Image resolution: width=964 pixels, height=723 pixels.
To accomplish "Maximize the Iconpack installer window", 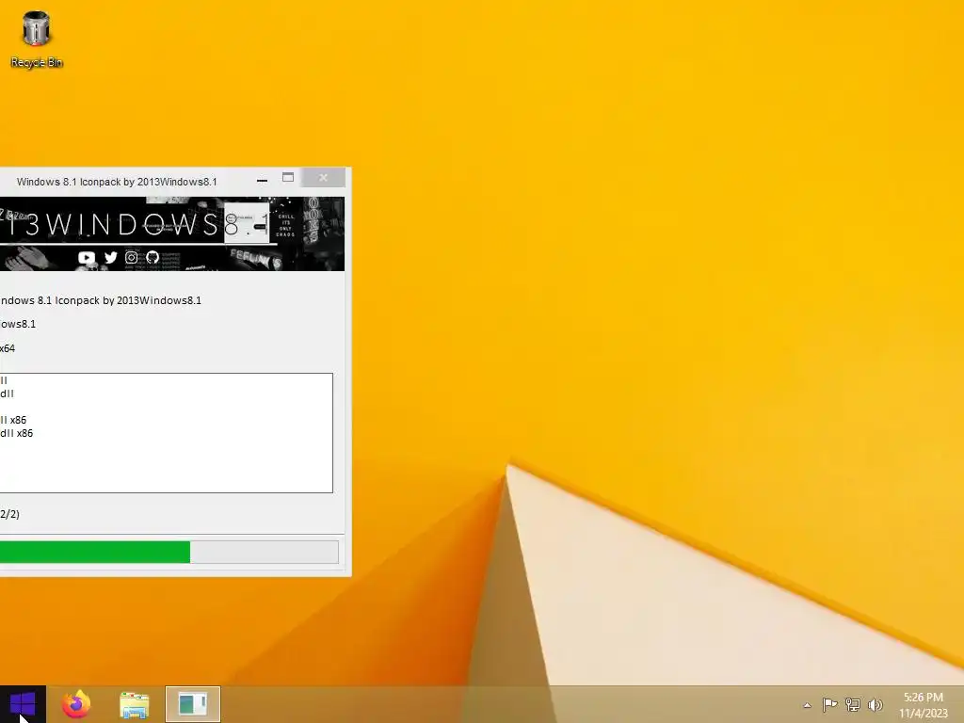I will [288, 178].
